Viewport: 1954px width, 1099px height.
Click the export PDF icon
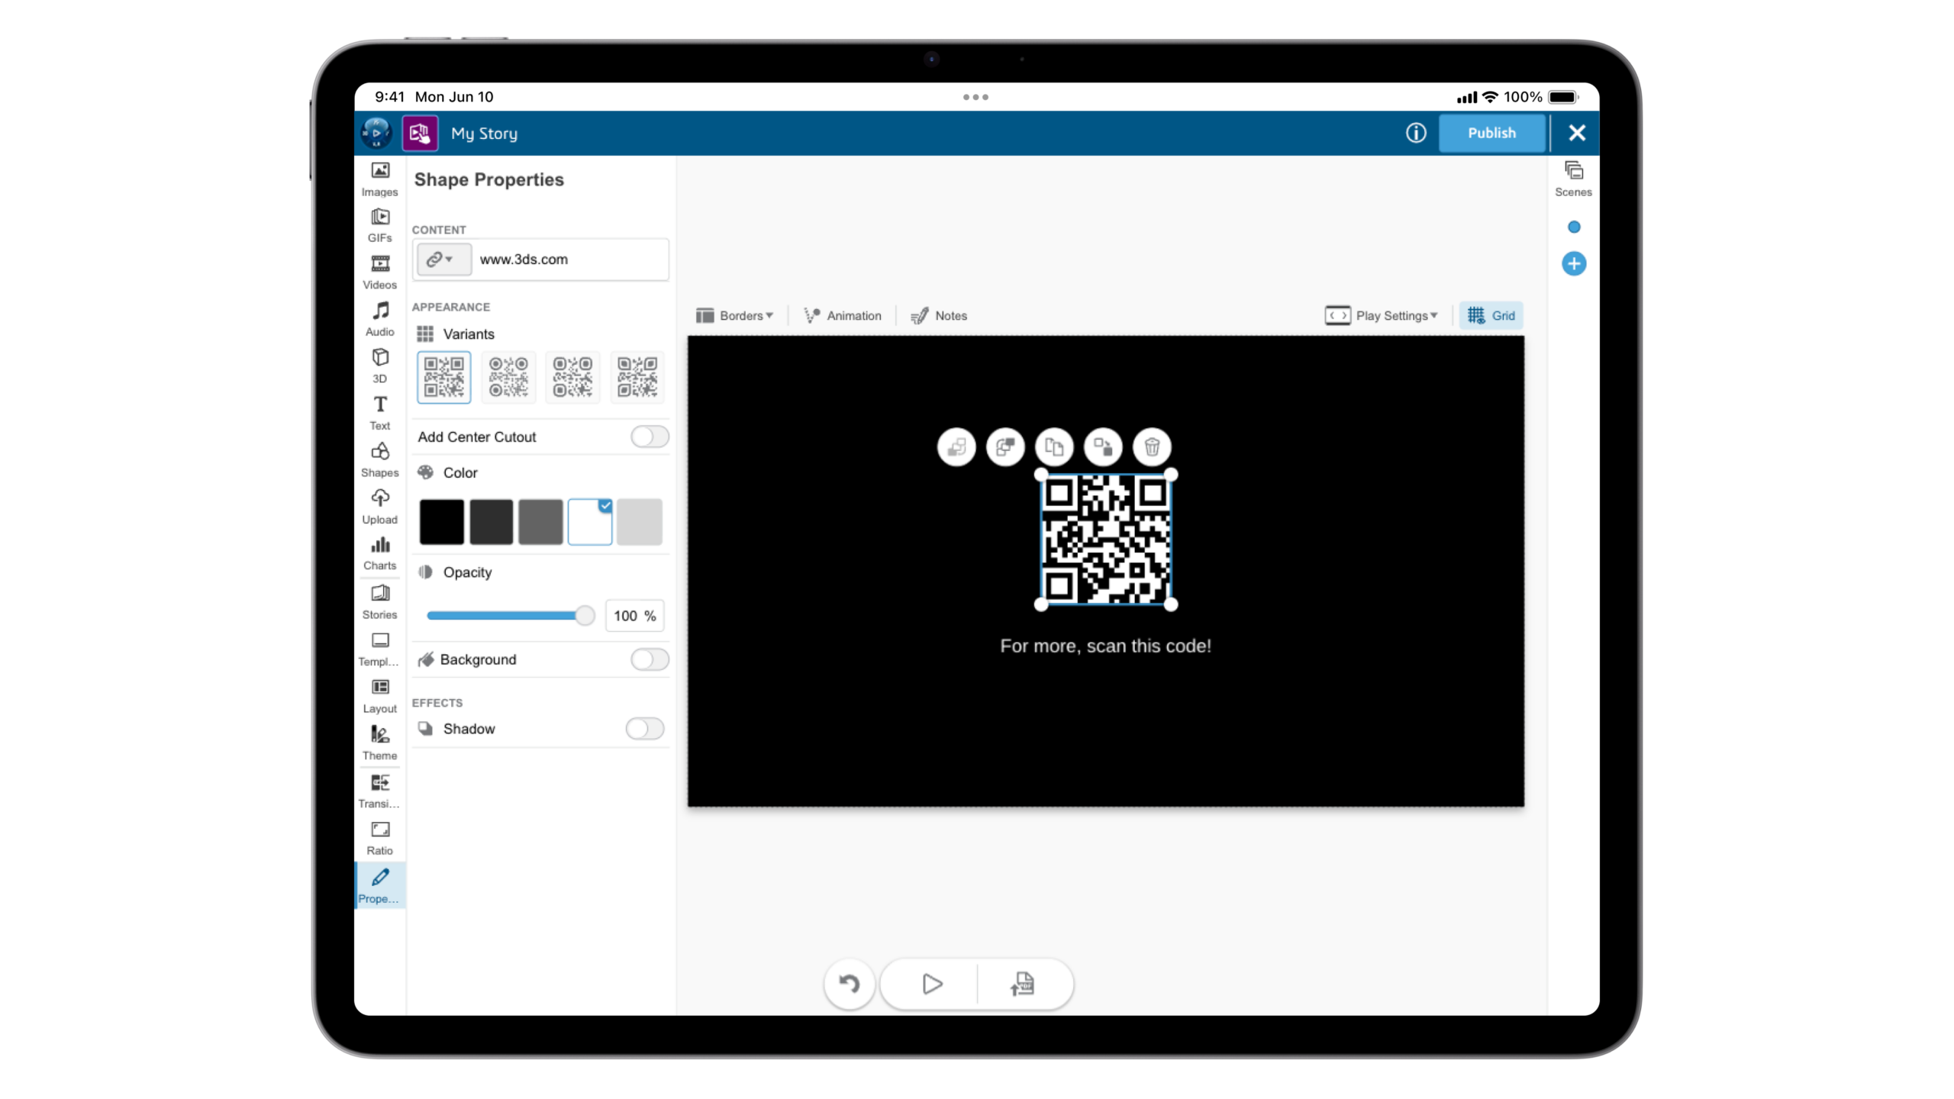coord(1023,984)
